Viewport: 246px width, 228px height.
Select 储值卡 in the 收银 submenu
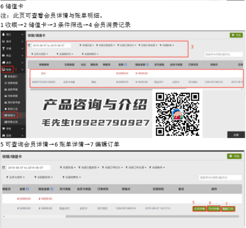[x=10, y=115]
